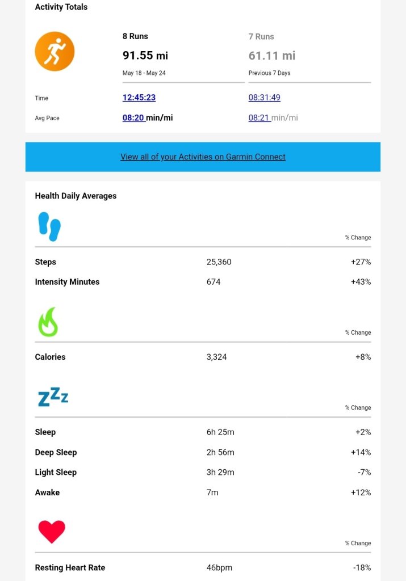The image size is (406, 581).
Task: Click the Health Daily Averages heading
Action: point(76,196)
